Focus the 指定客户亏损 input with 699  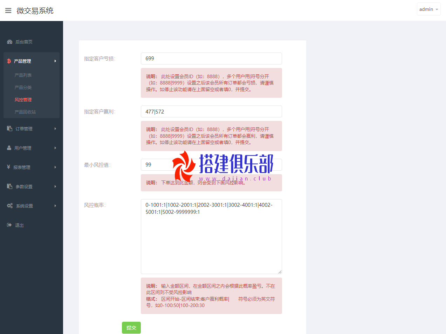[x=211, y=59]
